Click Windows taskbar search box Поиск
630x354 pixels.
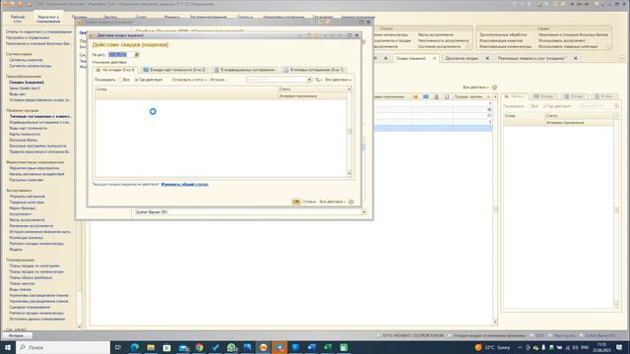click(x=63, y=347)
